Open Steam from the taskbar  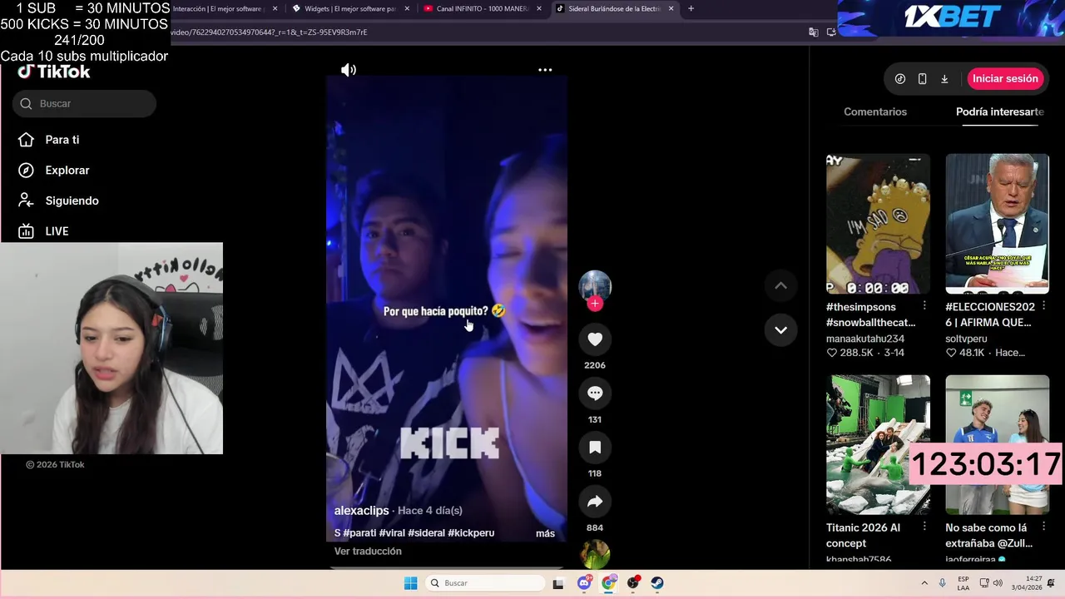point(657,583)
